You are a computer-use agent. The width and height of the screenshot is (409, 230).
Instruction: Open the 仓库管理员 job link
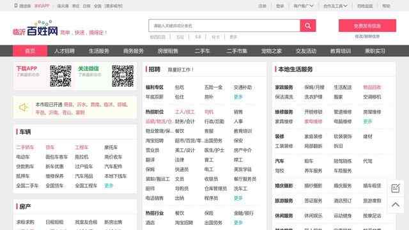pyautogui.click(x=215, y=188)
